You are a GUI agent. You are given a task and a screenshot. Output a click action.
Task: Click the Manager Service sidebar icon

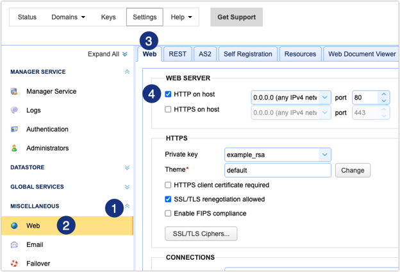coord(14,92)
